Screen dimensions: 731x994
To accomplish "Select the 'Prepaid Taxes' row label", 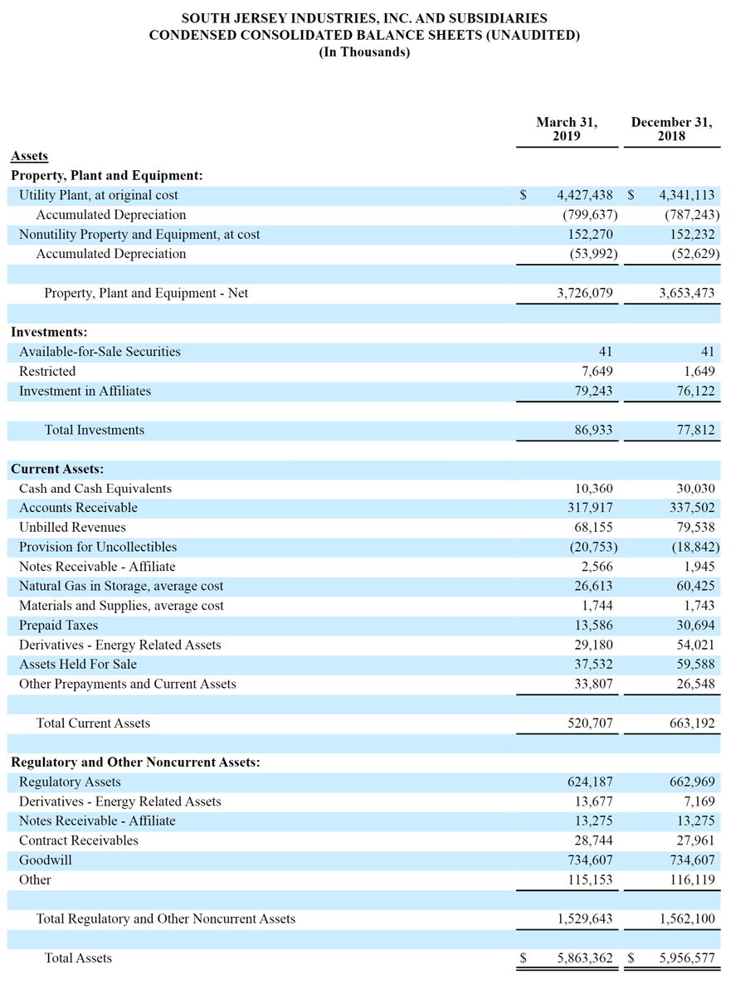I will click(58, 626).
